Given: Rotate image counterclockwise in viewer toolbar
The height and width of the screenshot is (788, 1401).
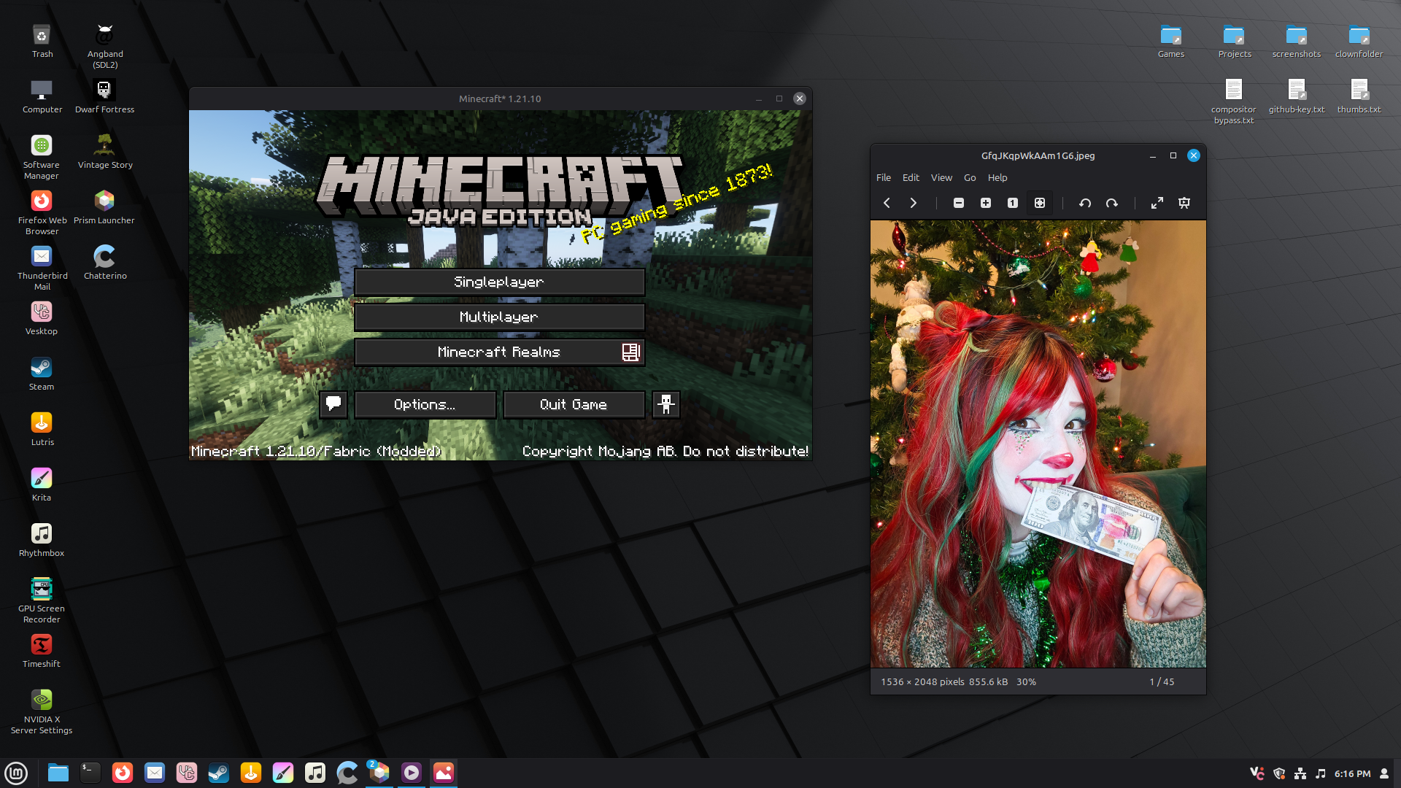Looking at the screenshot, I should (1085, 204).
